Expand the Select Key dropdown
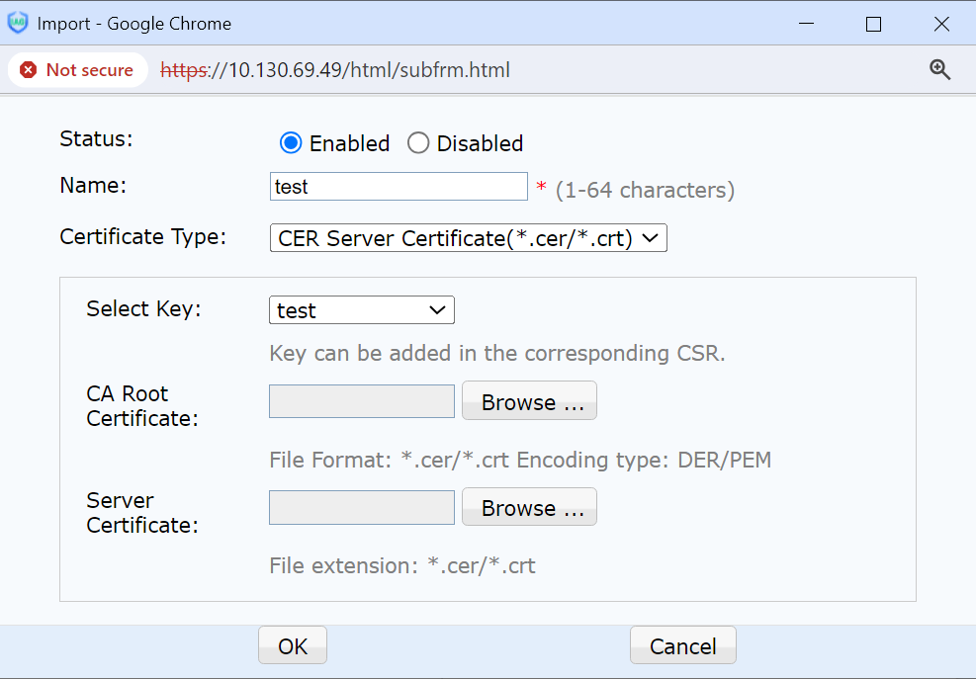The height and width of the screenshot is (679, 976). pyautogui.click(x=361, y=310)
